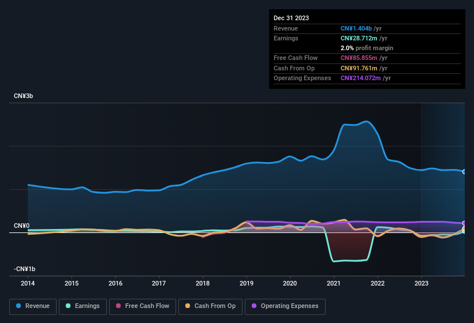
Task: Select the Dec 31 2023 tooltip date
Action: pos(291,18)
